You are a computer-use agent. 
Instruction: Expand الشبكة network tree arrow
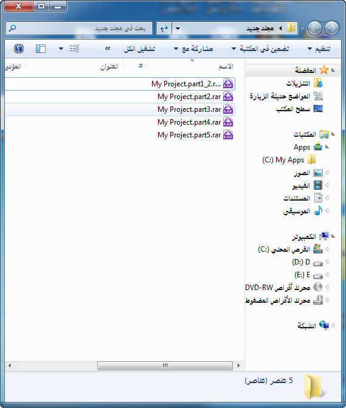click(333, 325)
